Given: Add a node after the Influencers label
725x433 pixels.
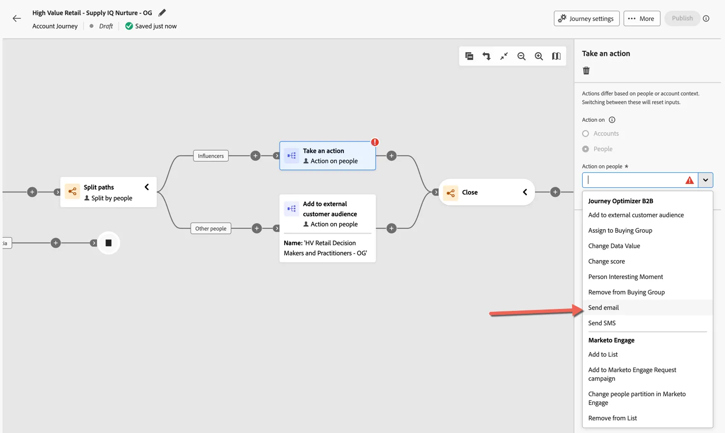Looking at the screenshot, I should (x=256, y=155).
